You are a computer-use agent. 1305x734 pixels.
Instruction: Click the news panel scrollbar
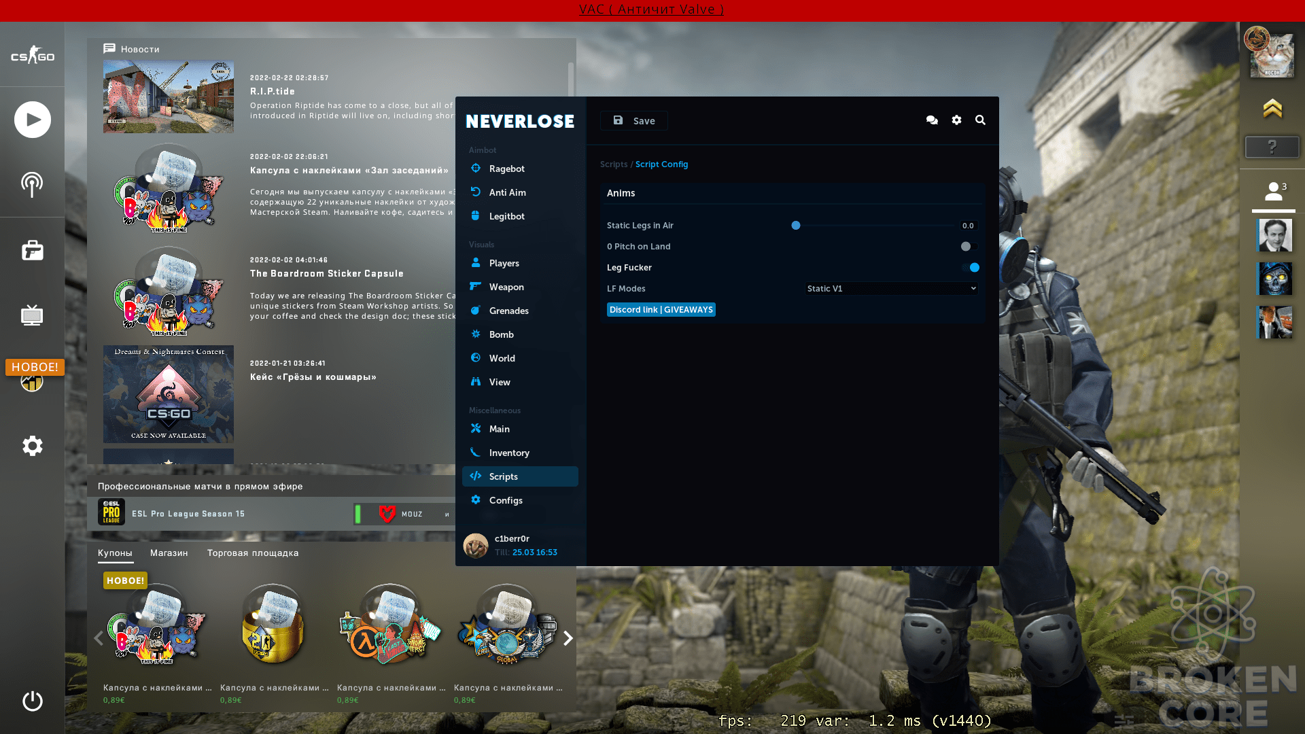click(571, 80)
